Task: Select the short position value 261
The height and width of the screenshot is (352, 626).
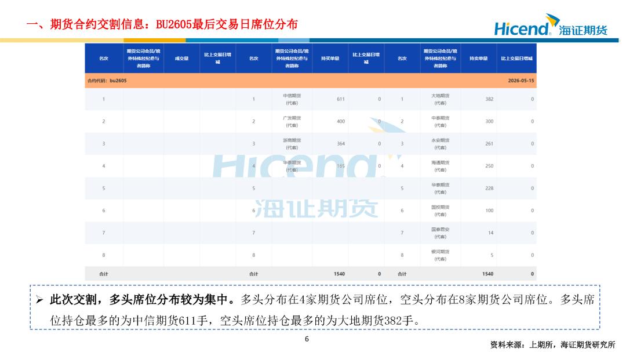Action: point(489,144)
